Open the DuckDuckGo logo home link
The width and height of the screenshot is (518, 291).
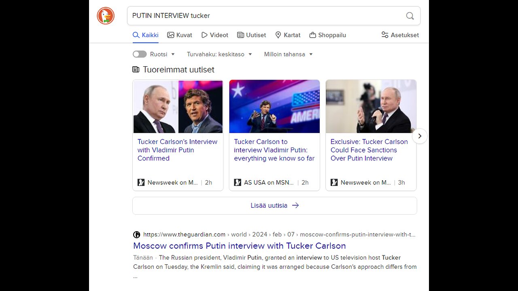[106, 16]
